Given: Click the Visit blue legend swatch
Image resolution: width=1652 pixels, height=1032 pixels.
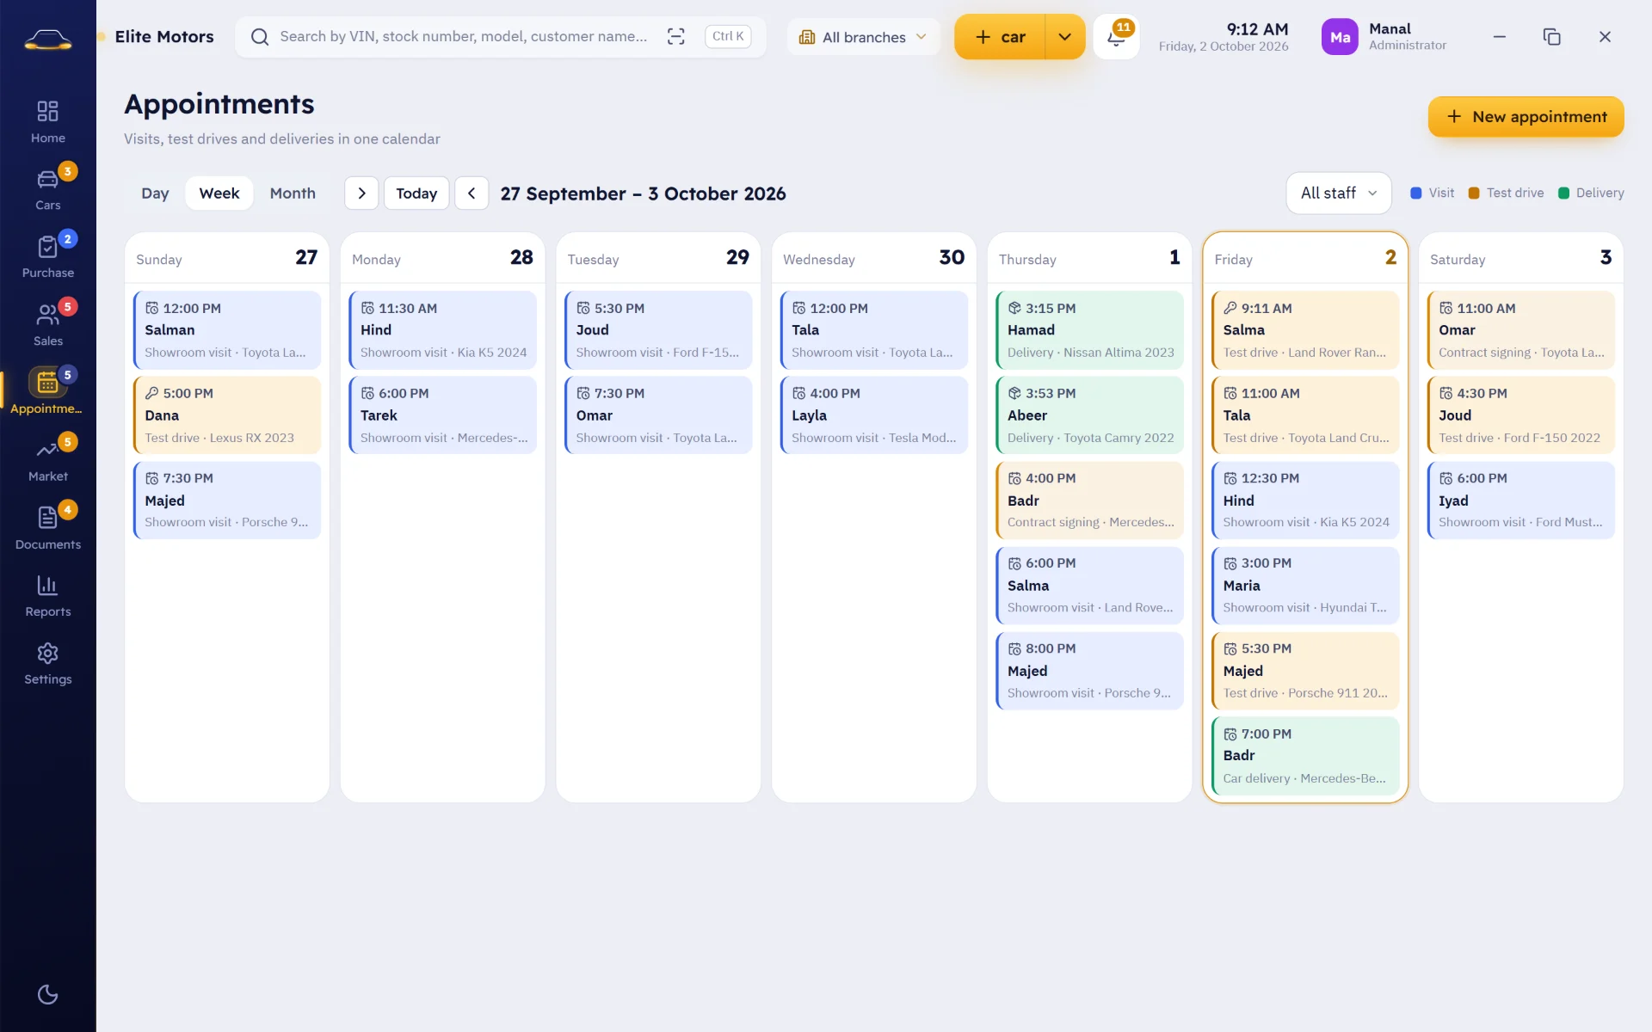Looking at the screenshot, I should point(1416,193).
